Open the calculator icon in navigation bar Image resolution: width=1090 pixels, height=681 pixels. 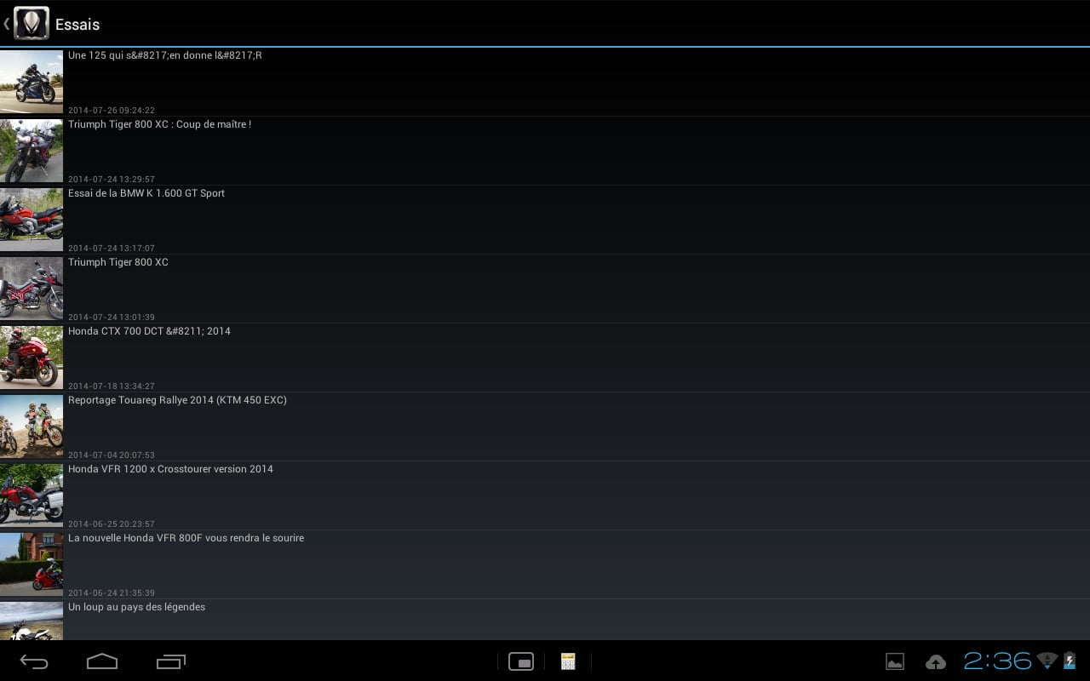pyautogui.click(x=568, y=661)
